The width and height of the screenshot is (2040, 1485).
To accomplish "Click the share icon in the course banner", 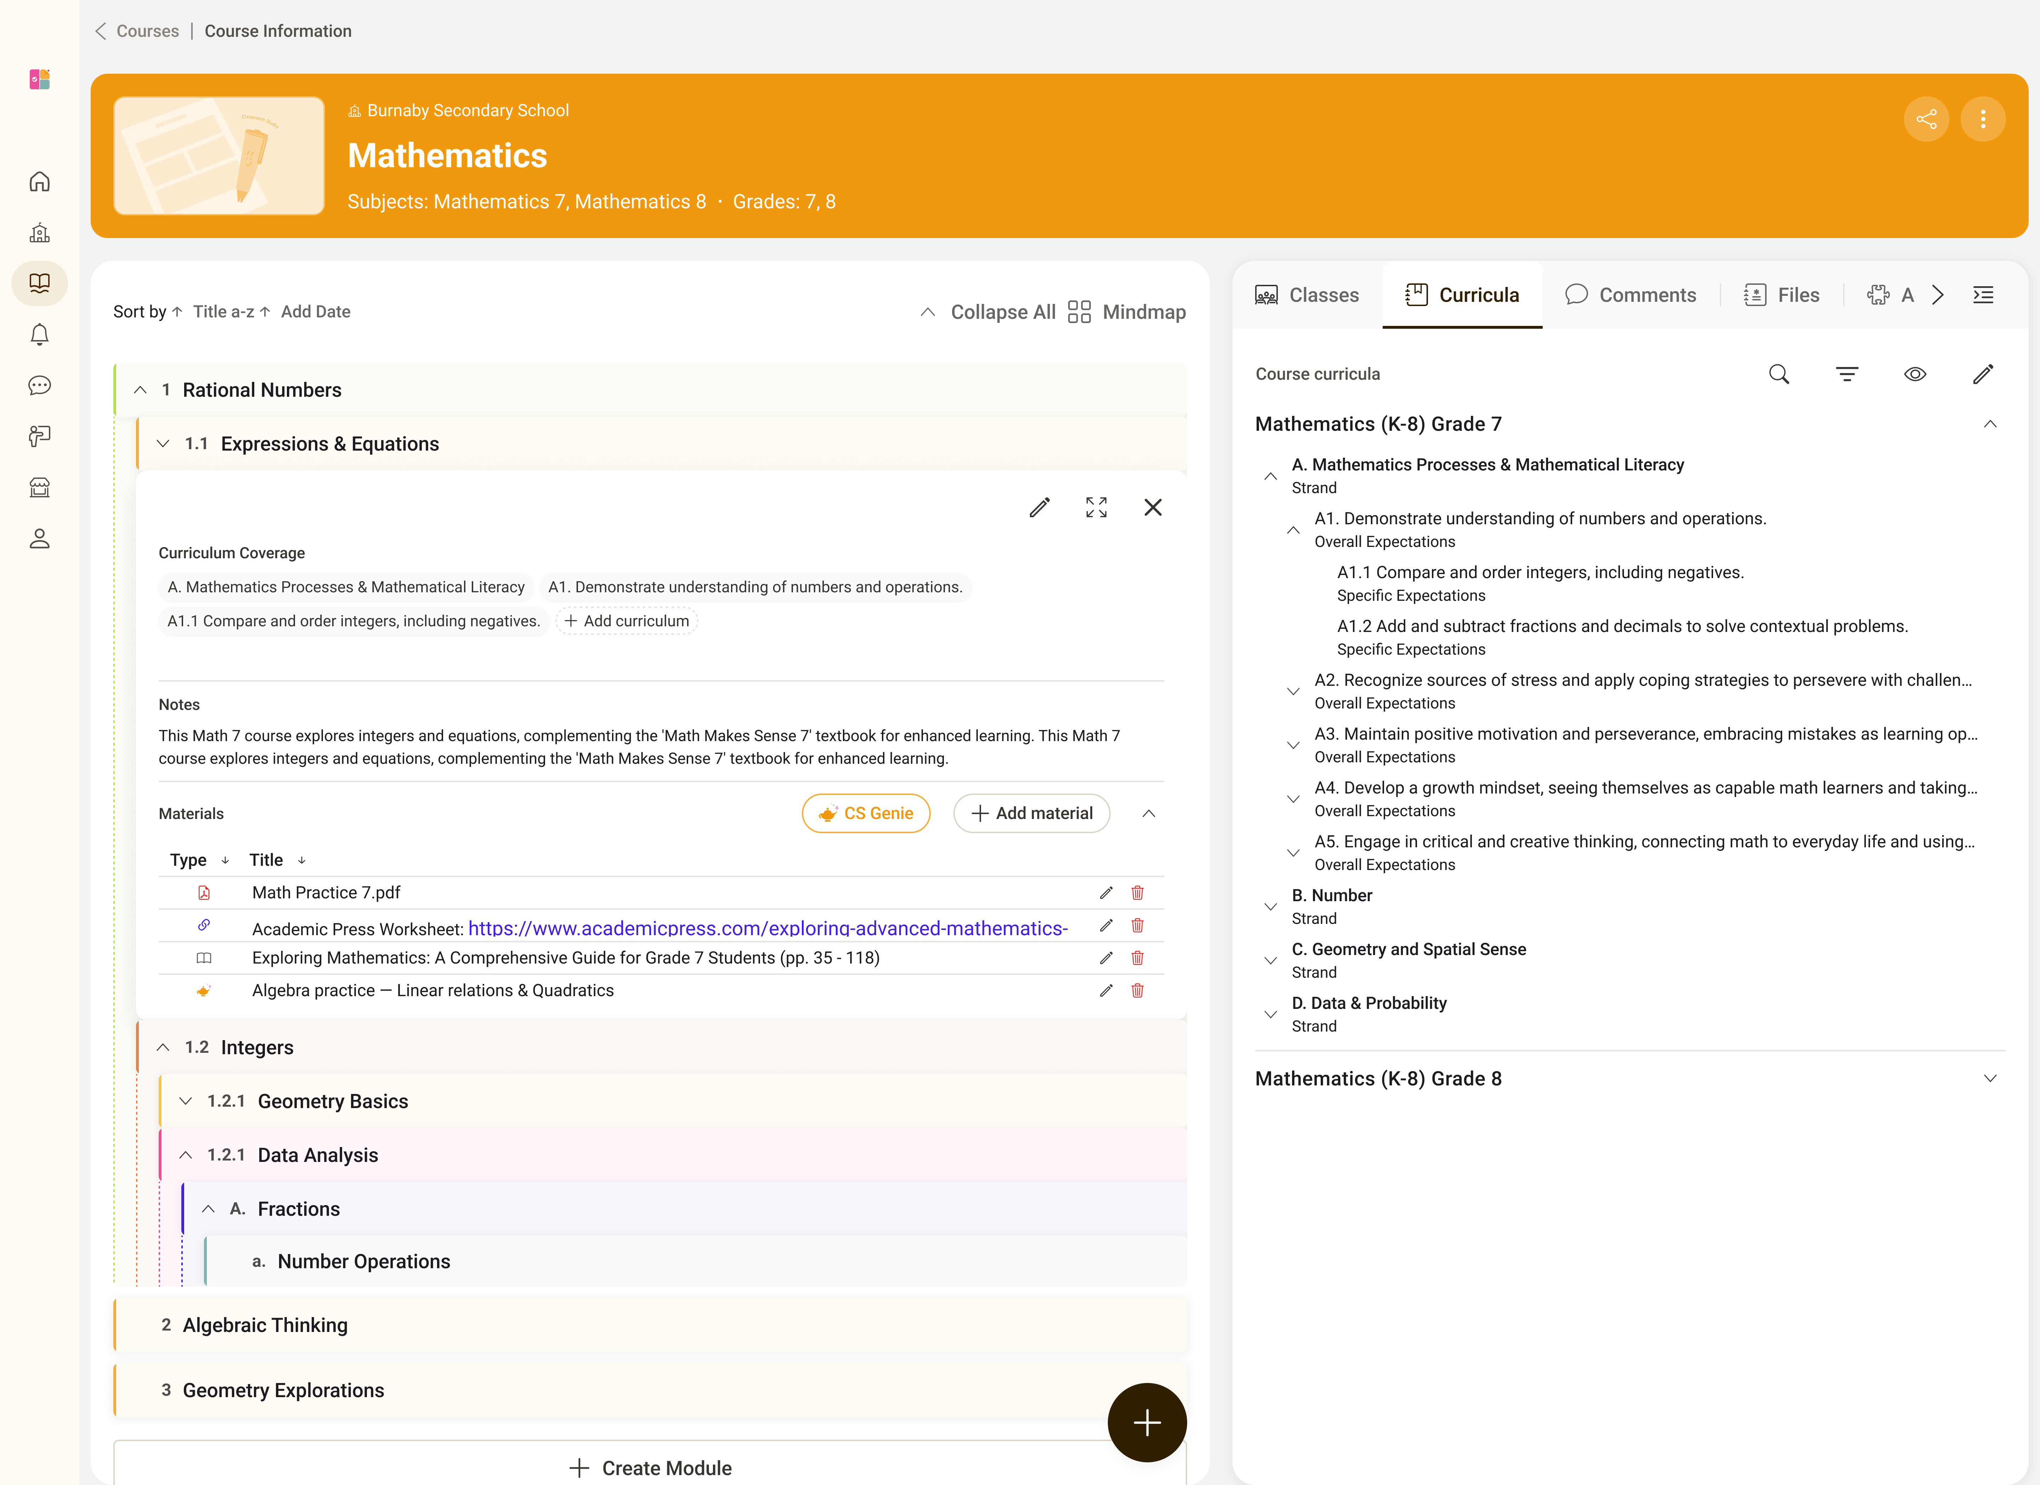I will pyautogui.click(x=1926, y=119).
